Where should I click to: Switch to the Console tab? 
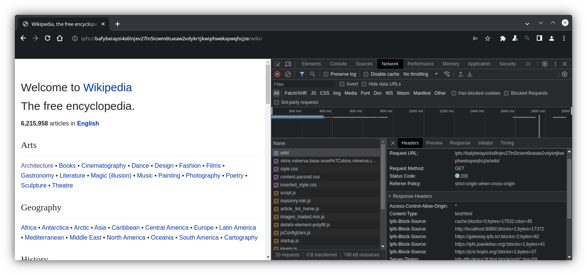[x=338, y=64]
